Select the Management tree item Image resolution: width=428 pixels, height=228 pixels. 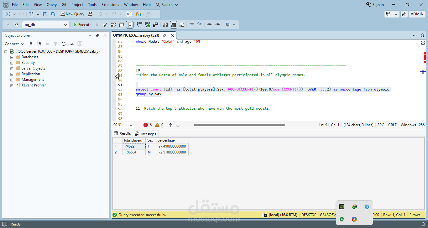[33, 80]
